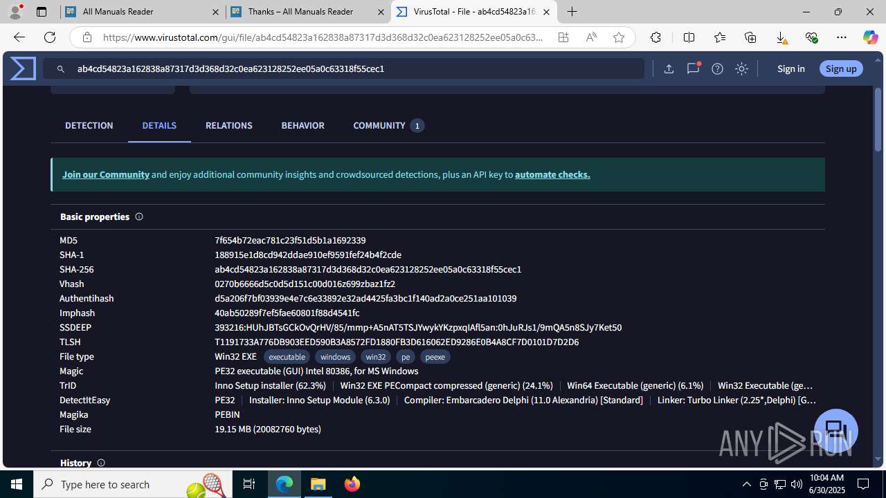886x498 pixels.
Task: Toggle the light/dark theme icon
Action: [741, 68]
